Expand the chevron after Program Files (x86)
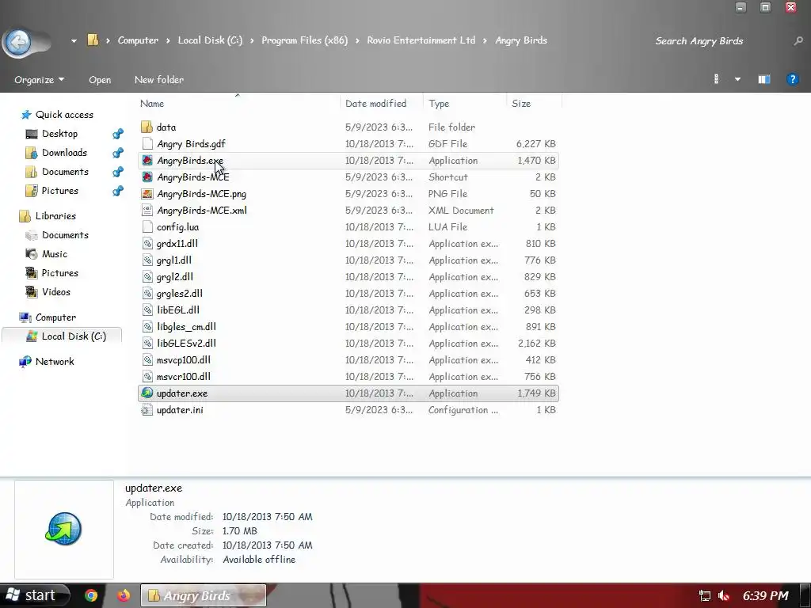Image resolution: width=811 pixels, height=608 pixels. 357,40
